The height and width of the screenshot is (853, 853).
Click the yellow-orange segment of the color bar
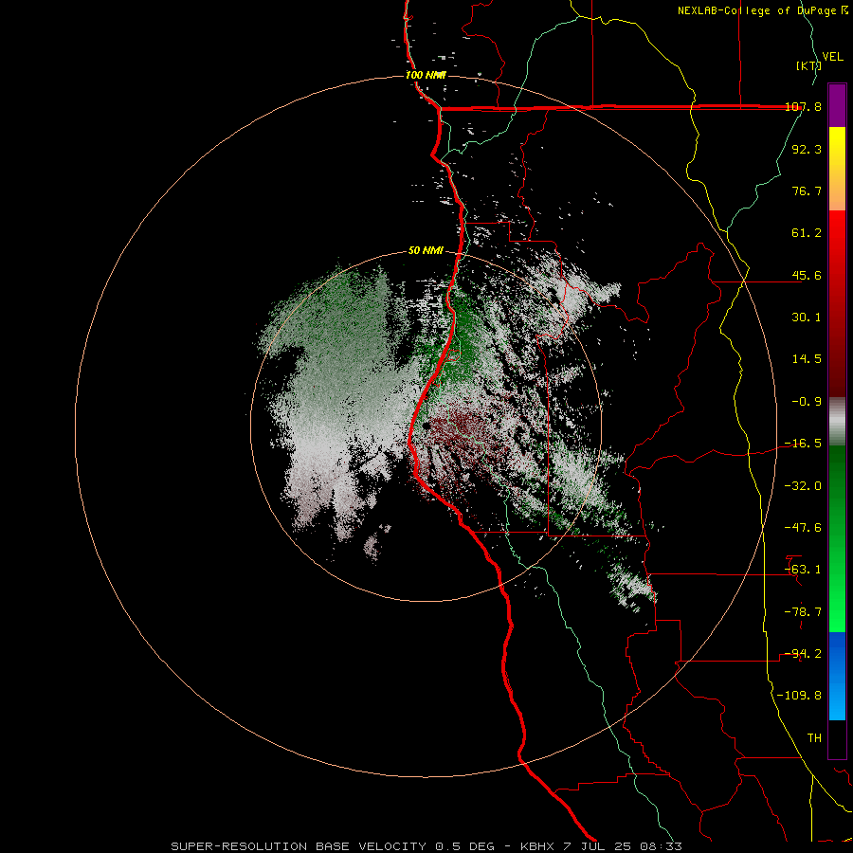pos(837,169)
